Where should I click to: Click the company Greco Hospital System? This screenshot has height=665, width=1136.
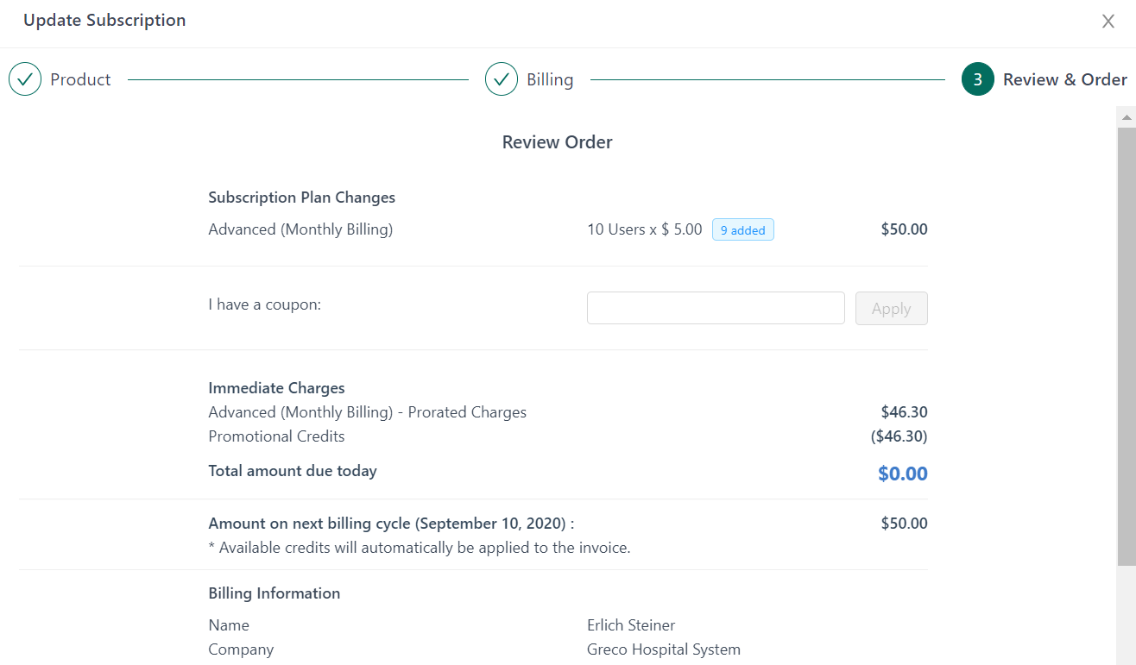coord(663,649)
